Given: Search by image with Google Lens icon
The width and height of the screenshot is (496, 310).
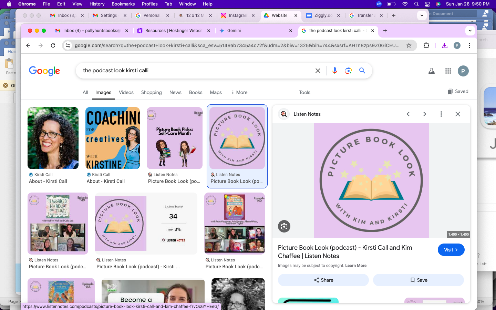Looking at the screenshot, I should [x=349, y=71].
